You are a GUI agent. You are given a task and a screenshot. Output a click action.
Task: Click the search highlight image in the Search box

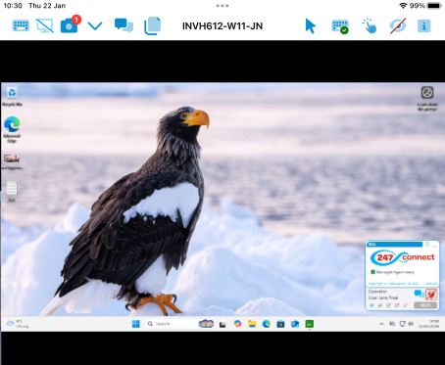(206, 324)
